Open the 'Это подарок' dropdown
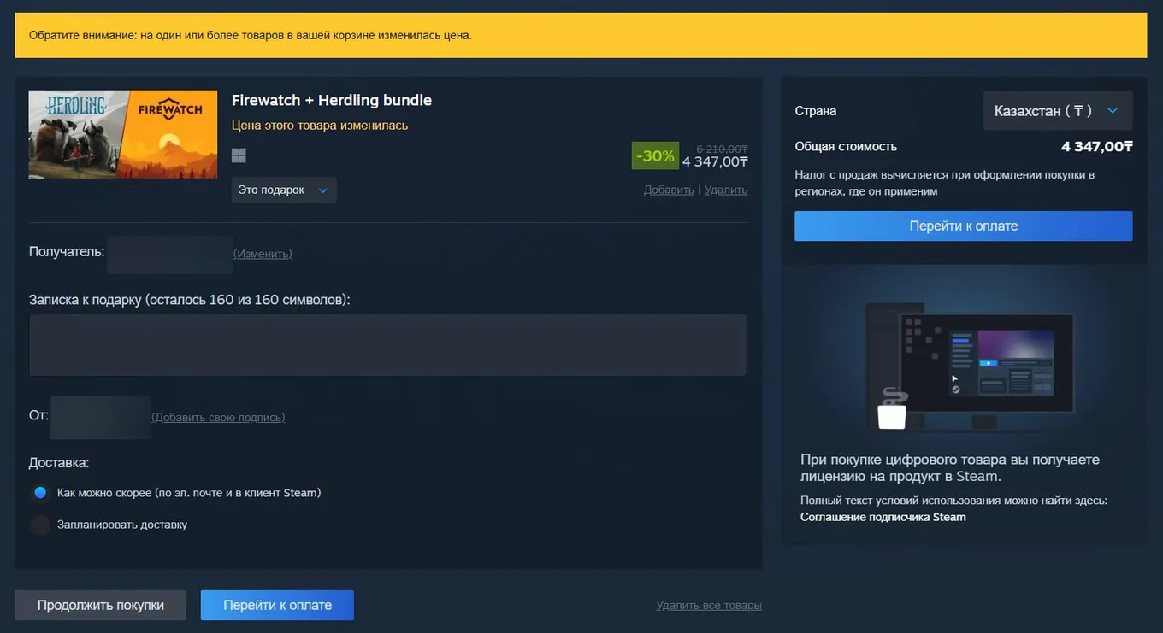 coord(284,190)
